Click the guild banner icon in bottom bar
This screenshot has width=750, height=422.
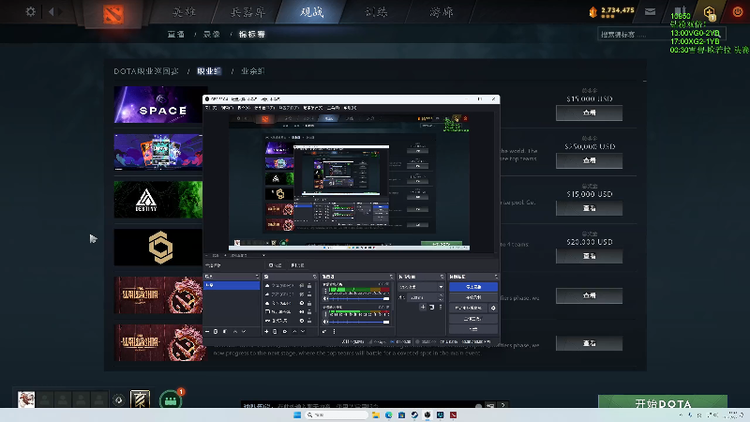tap(140, 399)
